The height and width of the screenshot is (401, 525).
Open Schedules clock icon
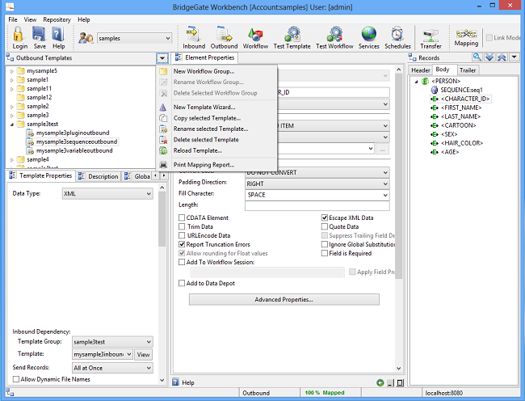[x=397, y=37]
